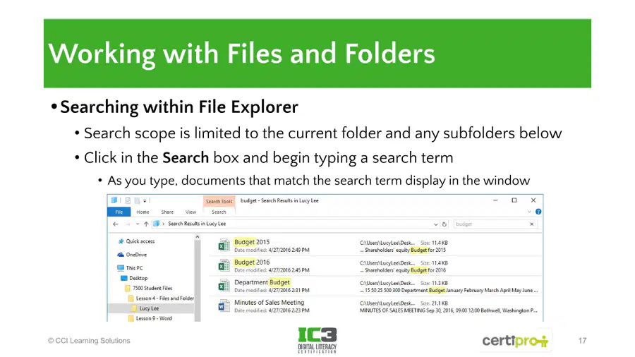This screenshot has height=357, width=635.
Task: Select the Search ribbon tab
Action: point(219,212)
